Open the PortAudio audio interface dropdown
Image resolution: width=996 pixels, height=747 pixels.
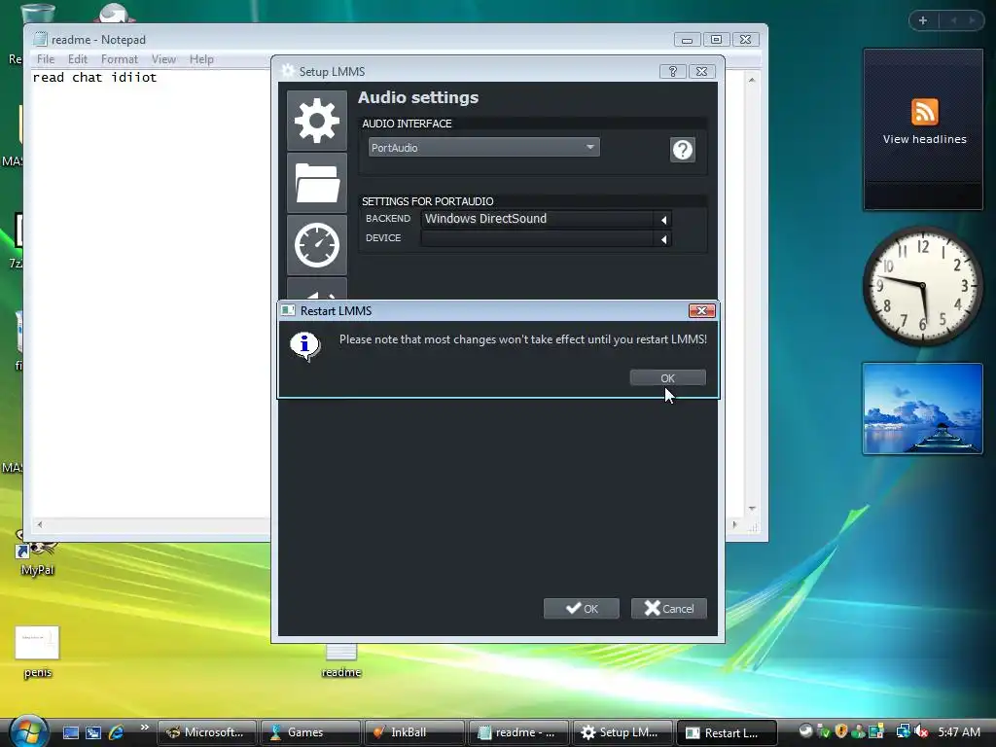484,148
